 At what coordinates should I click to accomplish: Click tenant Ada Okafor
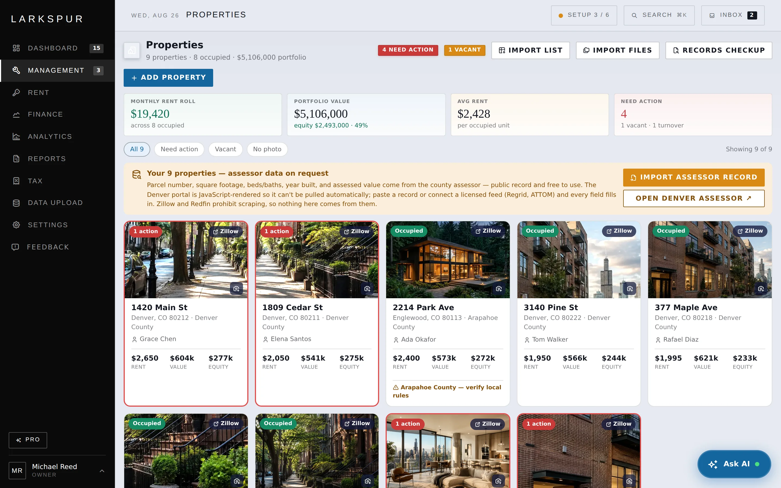[414, 339]
